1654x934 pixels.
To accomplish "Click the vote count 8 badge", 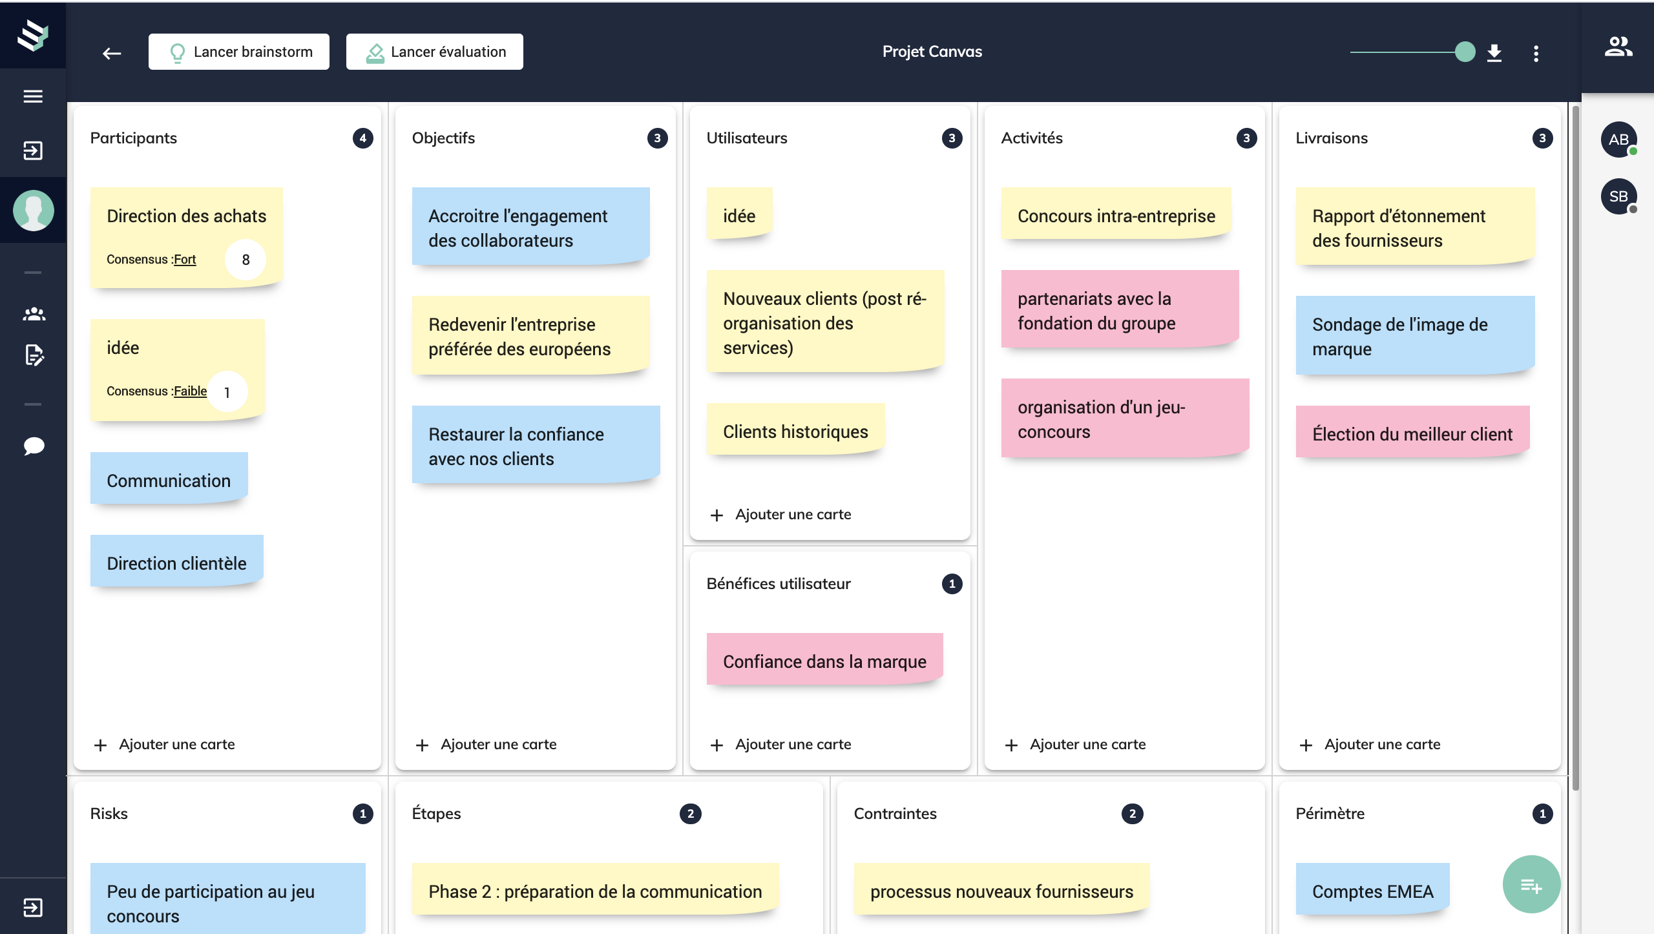I will point(246,260).
